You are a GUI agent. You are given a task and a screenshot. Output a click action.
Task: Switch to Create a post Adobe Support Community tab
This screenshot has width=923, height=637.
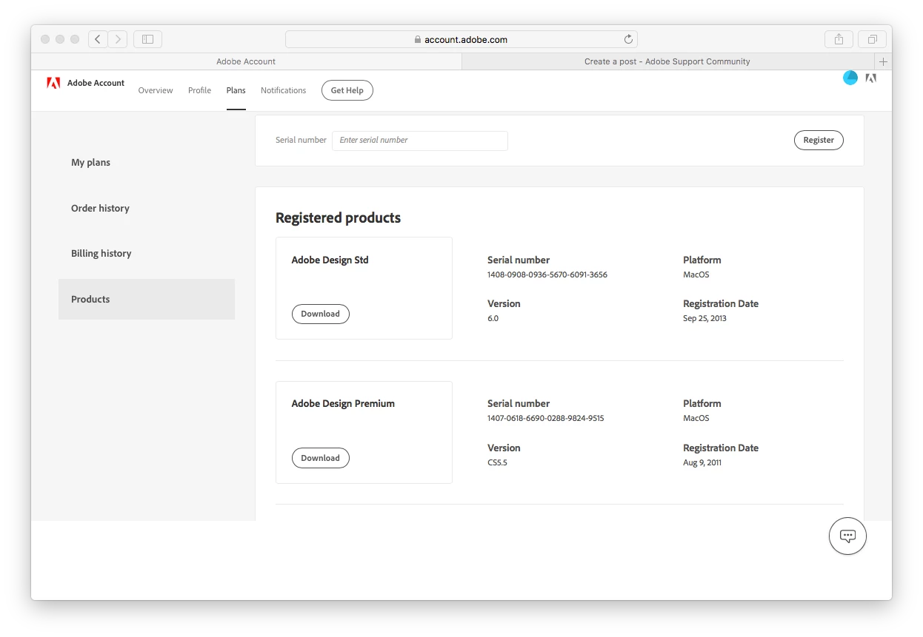[667, 61]
